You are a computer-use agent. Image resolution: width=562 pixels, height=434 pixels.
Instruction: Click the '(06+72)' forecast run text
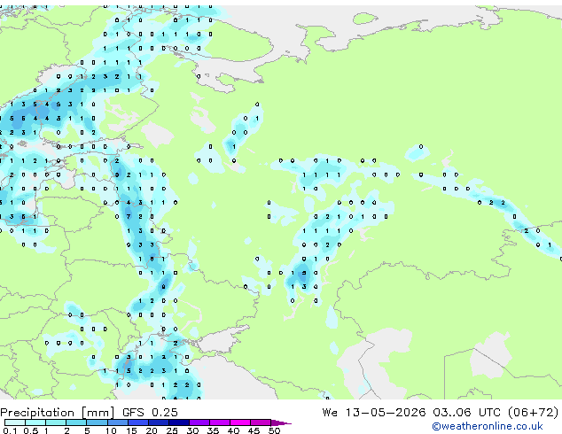[533, 413]
